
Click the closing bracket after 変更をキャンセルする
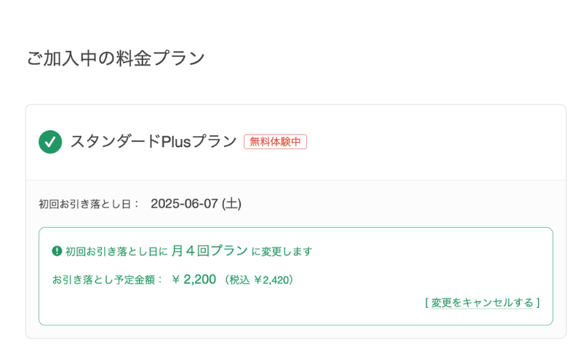(538, 303)
